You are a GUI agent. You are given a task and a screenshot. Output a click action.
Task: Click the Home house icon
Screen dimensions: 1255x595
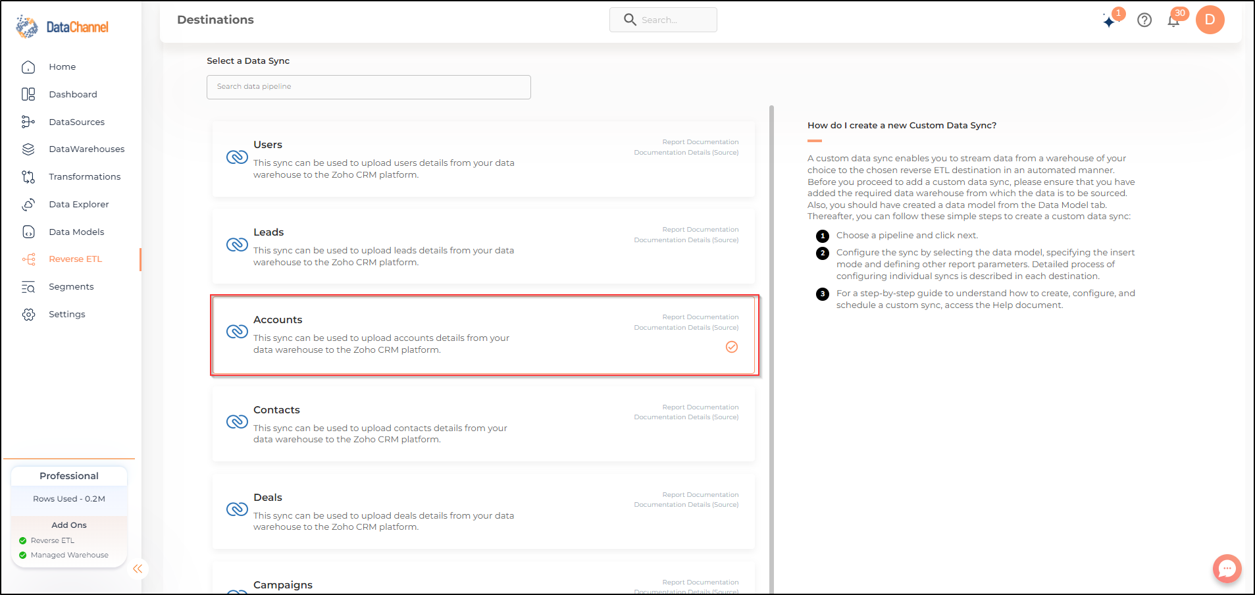point(28,67)
